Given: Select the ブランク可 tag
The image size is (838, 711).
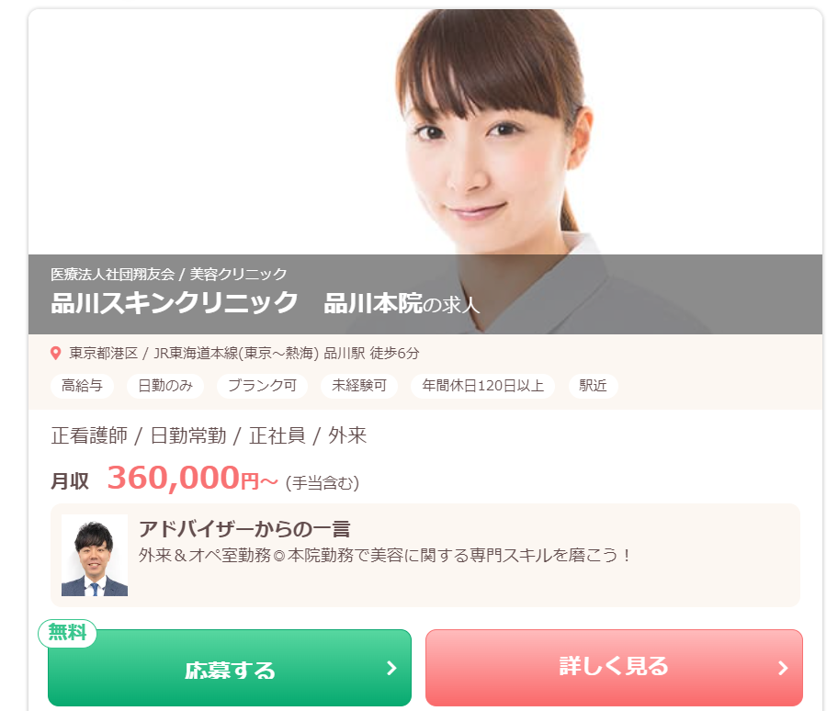Looking at the screenshot, I should pyautogui.click(x=262, y=386).
